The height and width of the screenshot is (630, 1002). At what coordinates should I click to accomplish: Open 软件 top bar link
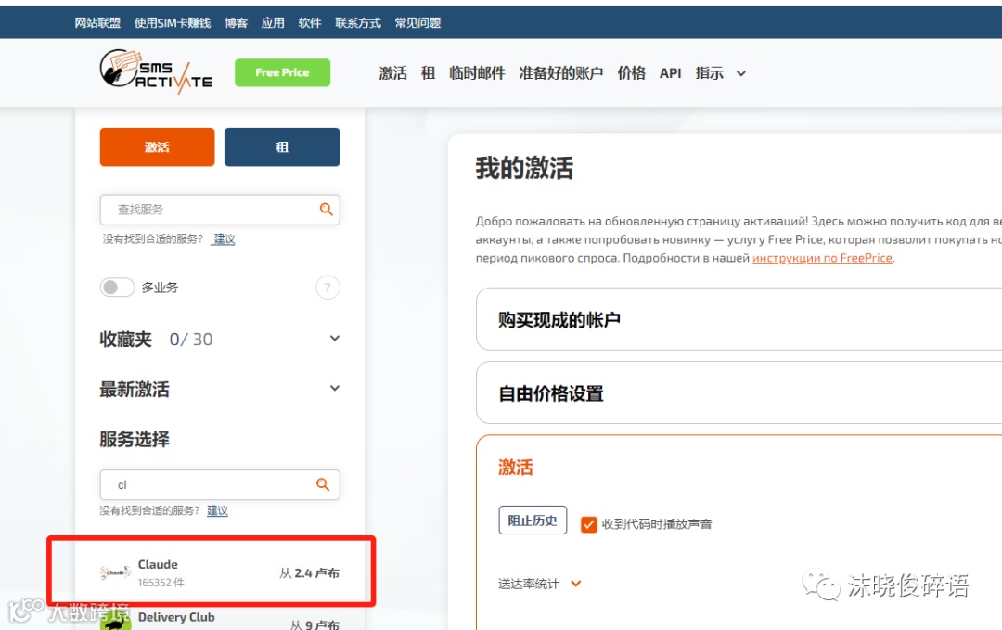pos(309,23)
